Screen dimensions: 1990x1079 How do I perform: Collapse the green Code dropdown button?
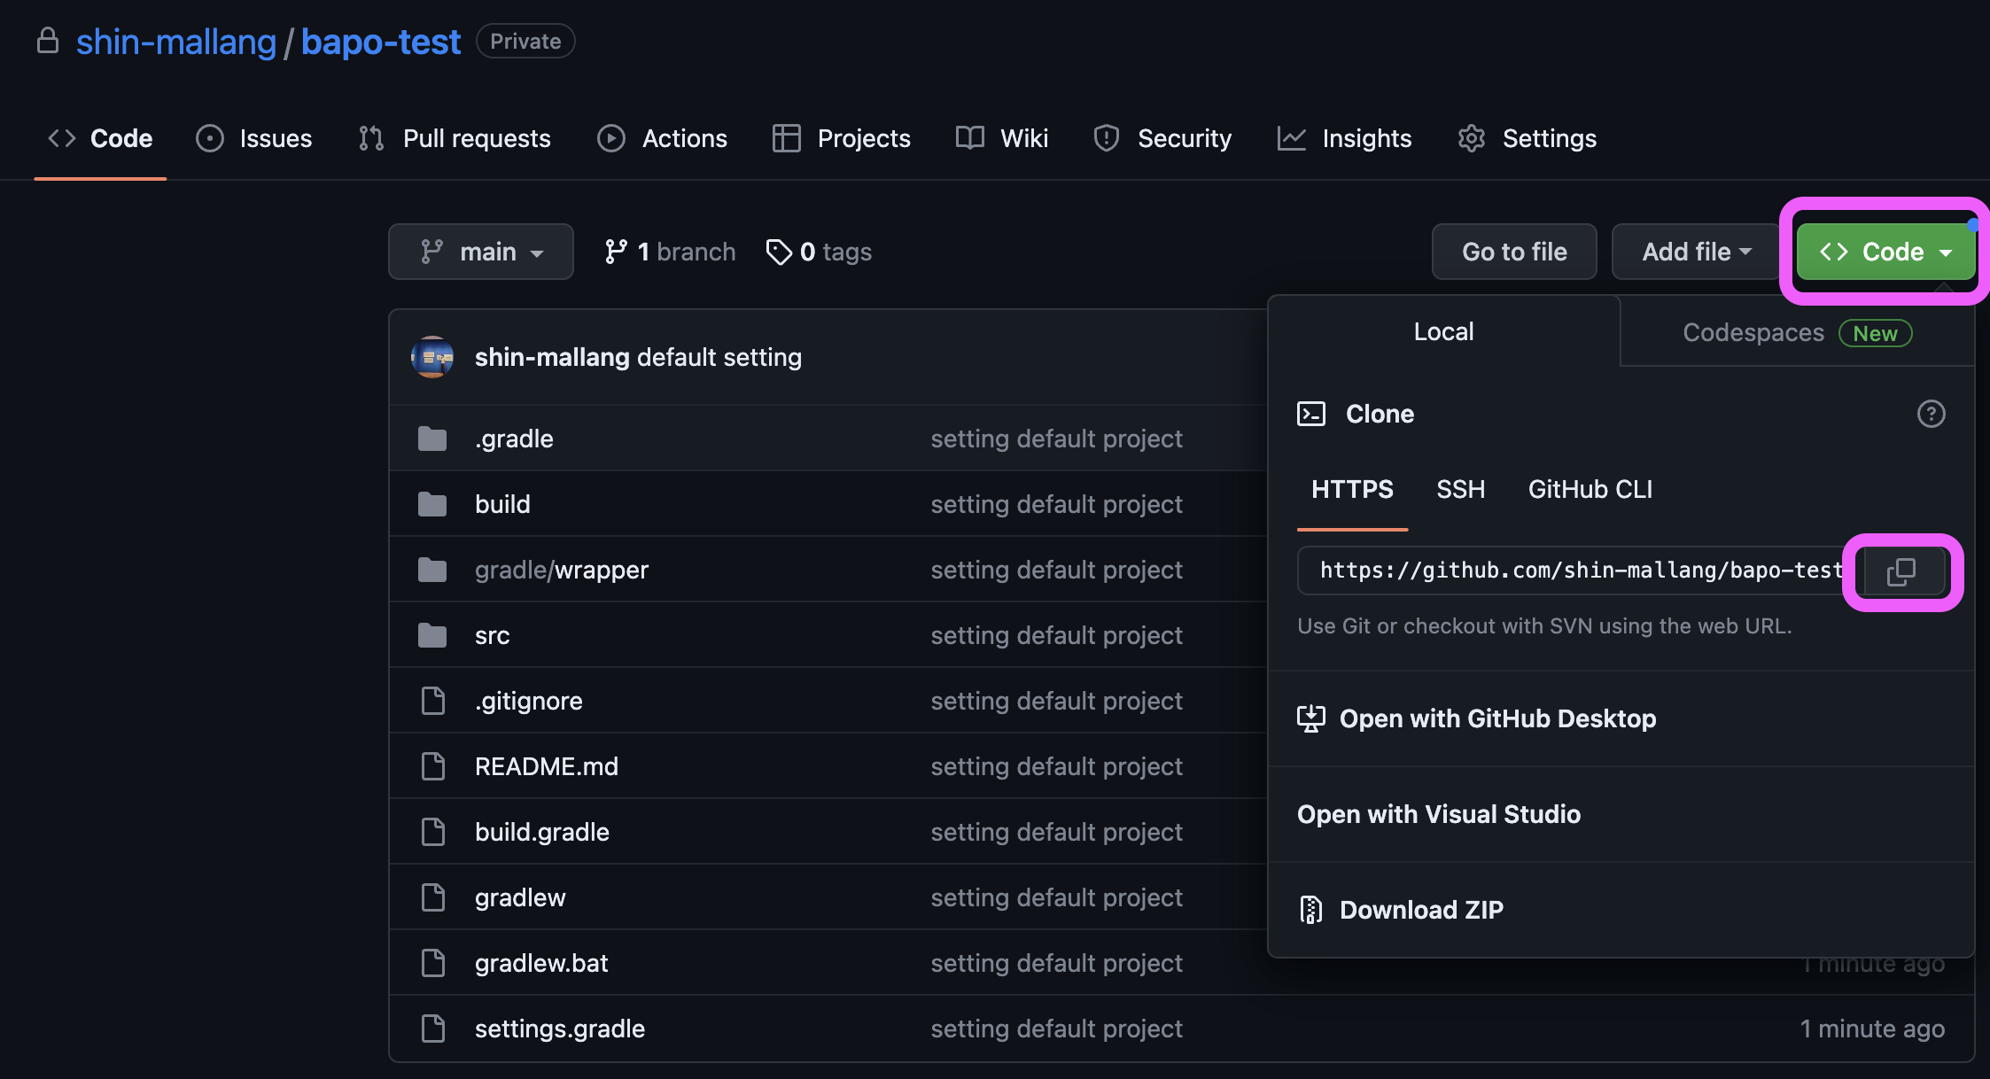[1885, 252]
